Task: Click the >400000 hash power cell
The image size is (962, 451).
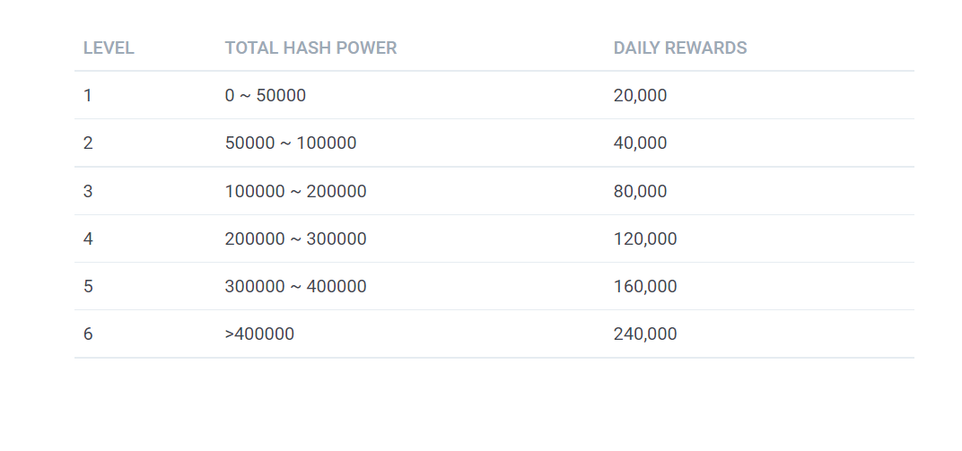Action: coord(259,334)
